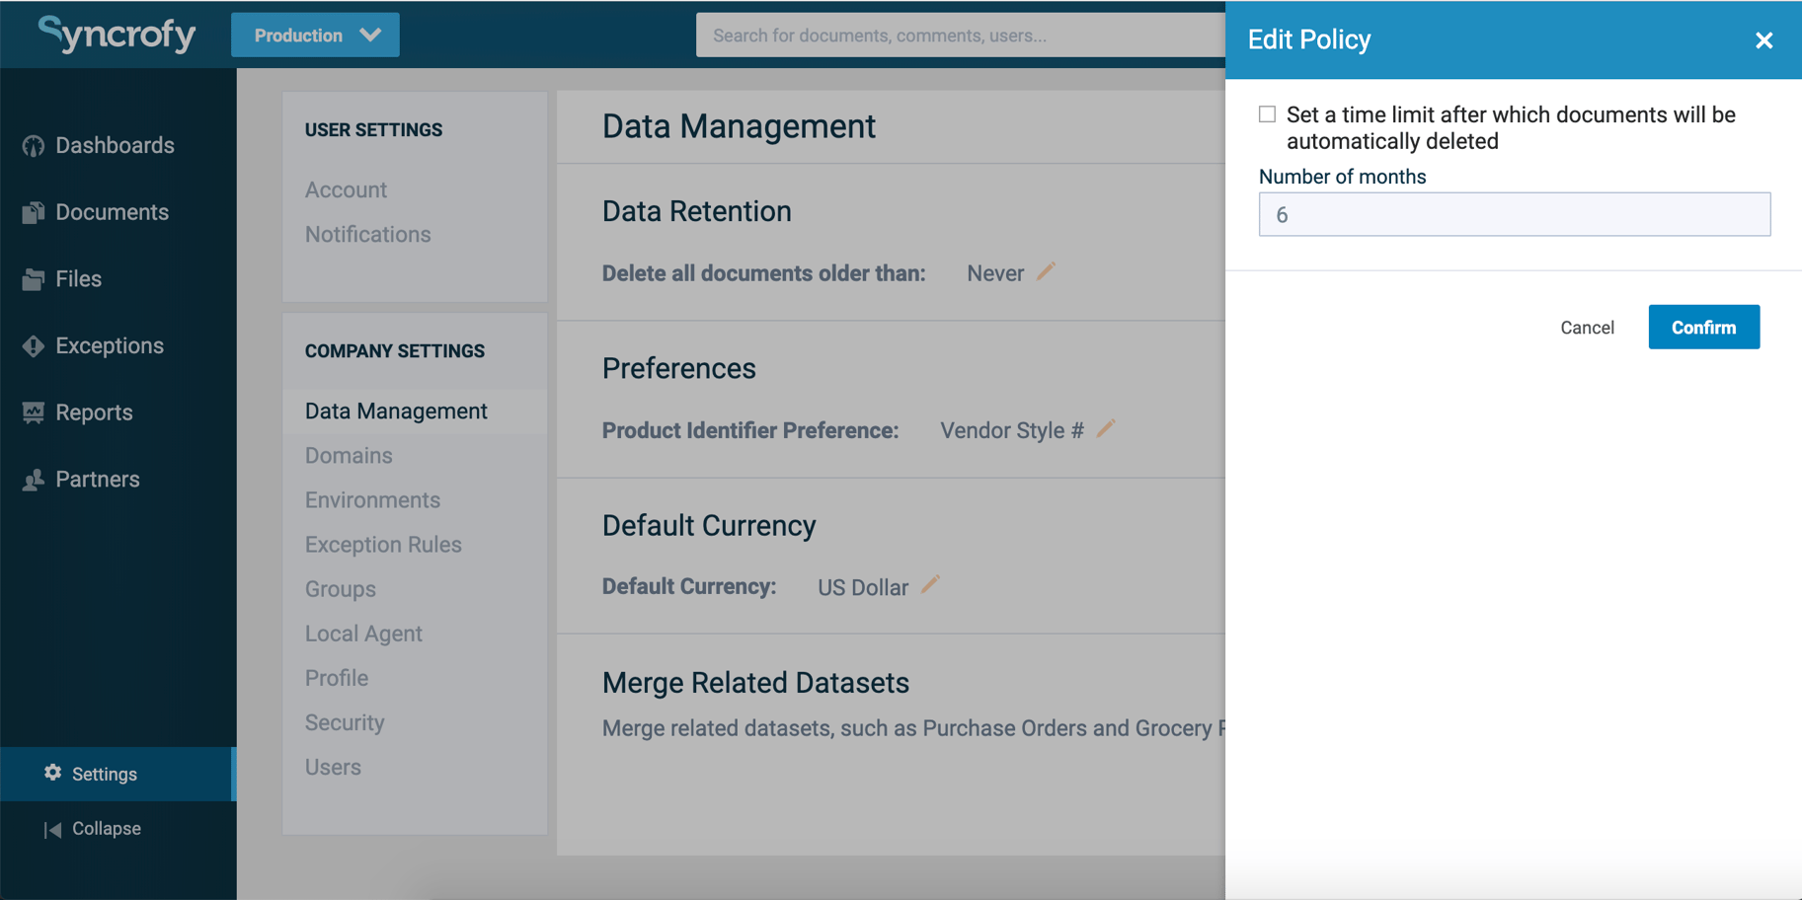This screenshot has width=1802, height=900.
Task: Open the Dashboards section
Action: coord(116,145)
